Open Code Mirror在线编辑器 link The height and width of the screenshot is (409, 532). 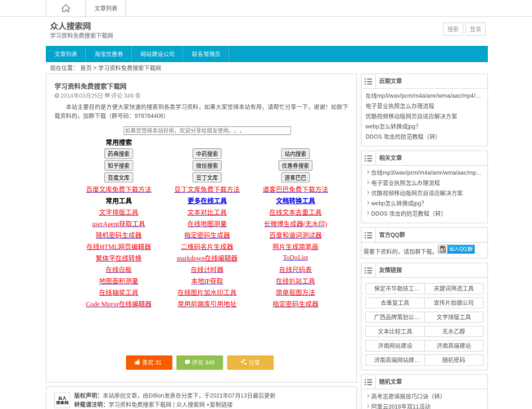point(119,303)
